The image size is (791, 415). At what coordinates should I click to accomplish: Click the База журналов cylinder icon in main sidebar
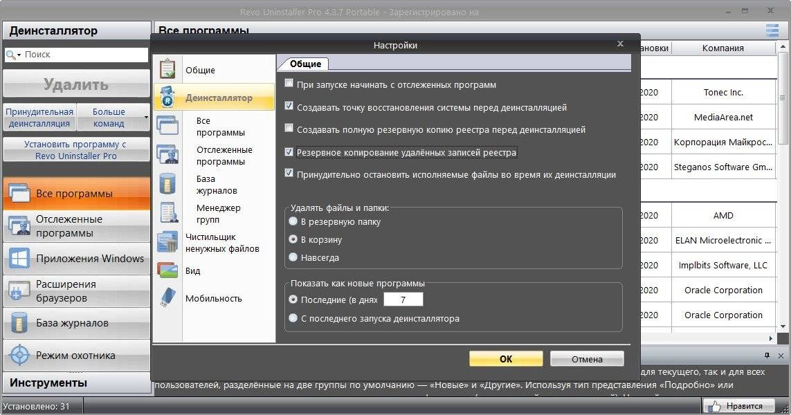point(19,323)
